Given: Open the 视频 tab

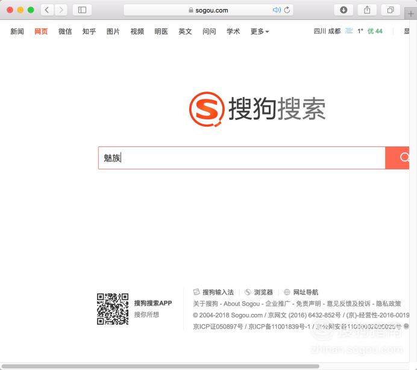Looking at the screenshot, I should tap(137, 31).
